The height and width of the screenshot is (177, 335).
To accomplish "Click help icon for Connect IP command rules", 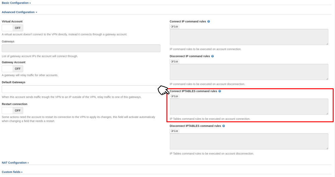I will pyautogui.click(x=209, y=21).
